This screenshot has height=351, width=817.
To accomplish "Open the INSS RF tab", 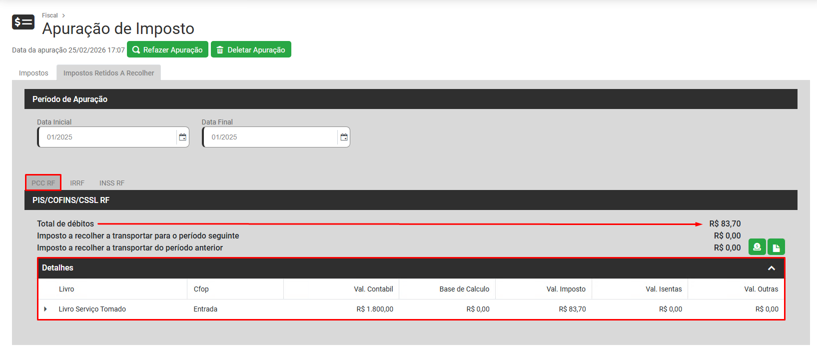I will coord(112,183).
